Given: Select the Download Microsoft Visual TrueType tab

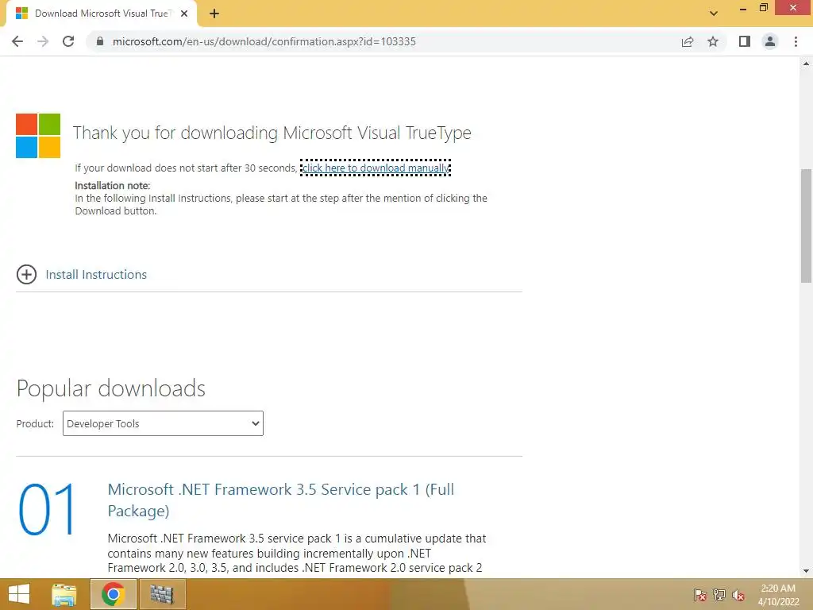Looking at the screenshot, I should [x=102, y=14].
